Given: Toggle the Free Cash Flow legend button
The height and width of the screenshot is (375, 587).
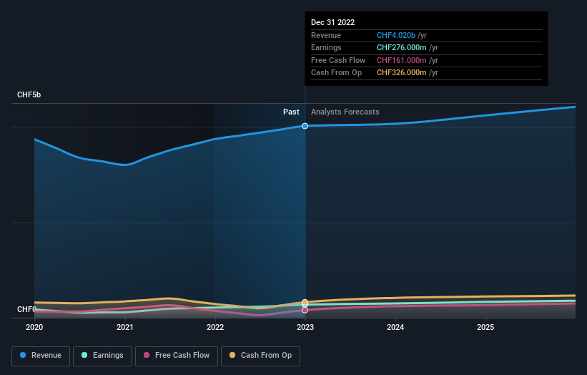Looking at the screenshot, I should click(177, 356).
